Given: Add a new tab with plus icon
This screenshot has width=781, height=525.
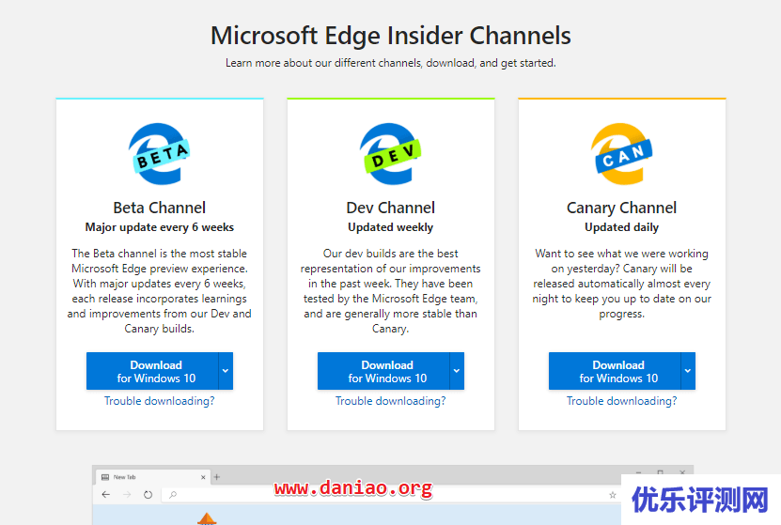Looking at the screenshot, I should click(x=217, y=477).
